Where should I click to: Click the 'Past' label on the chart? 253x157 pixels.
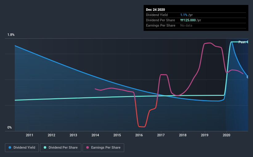click(242, 42)
